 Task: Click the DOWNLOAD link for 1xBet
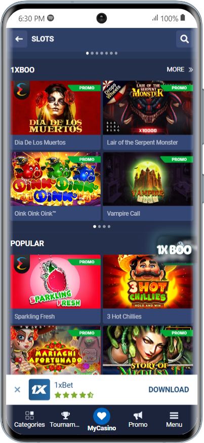169,390
